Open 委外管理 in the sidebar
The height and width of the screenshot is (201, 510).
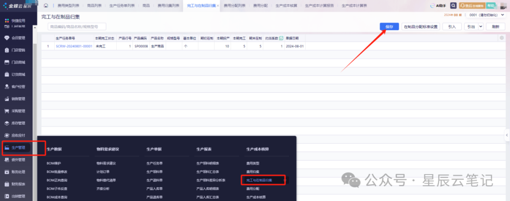point(15,160)
